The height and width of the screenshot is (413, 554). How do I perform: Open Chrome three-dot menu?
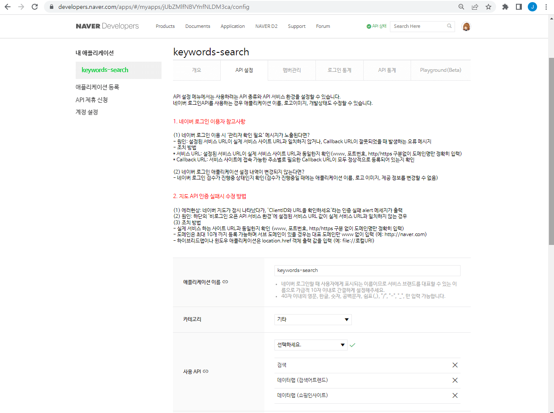[x=546, y=7]
